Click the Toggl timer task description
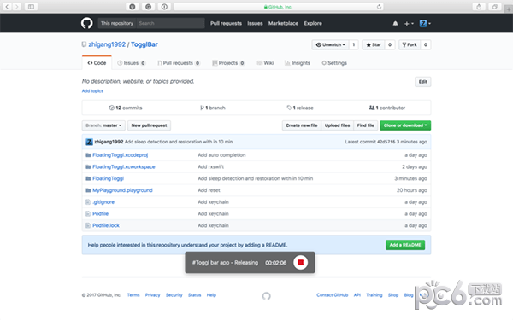513x320 pixels. 225,263
